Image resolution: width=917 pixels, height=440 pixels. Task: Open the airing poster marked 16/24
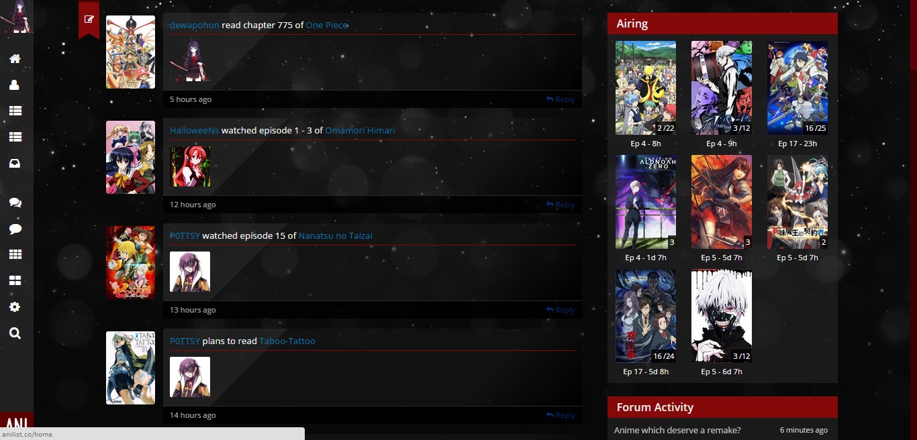646,316
